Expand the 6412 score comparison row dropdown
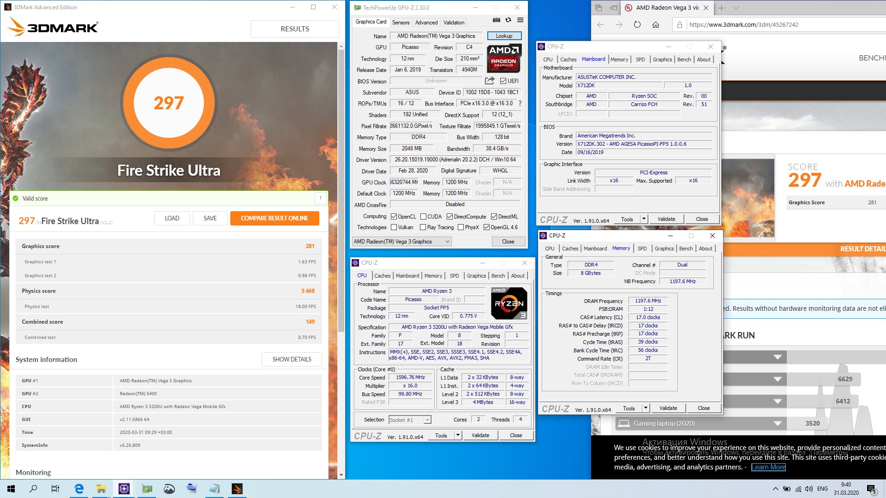Screen dimensions: 886x498 point(778,401)
